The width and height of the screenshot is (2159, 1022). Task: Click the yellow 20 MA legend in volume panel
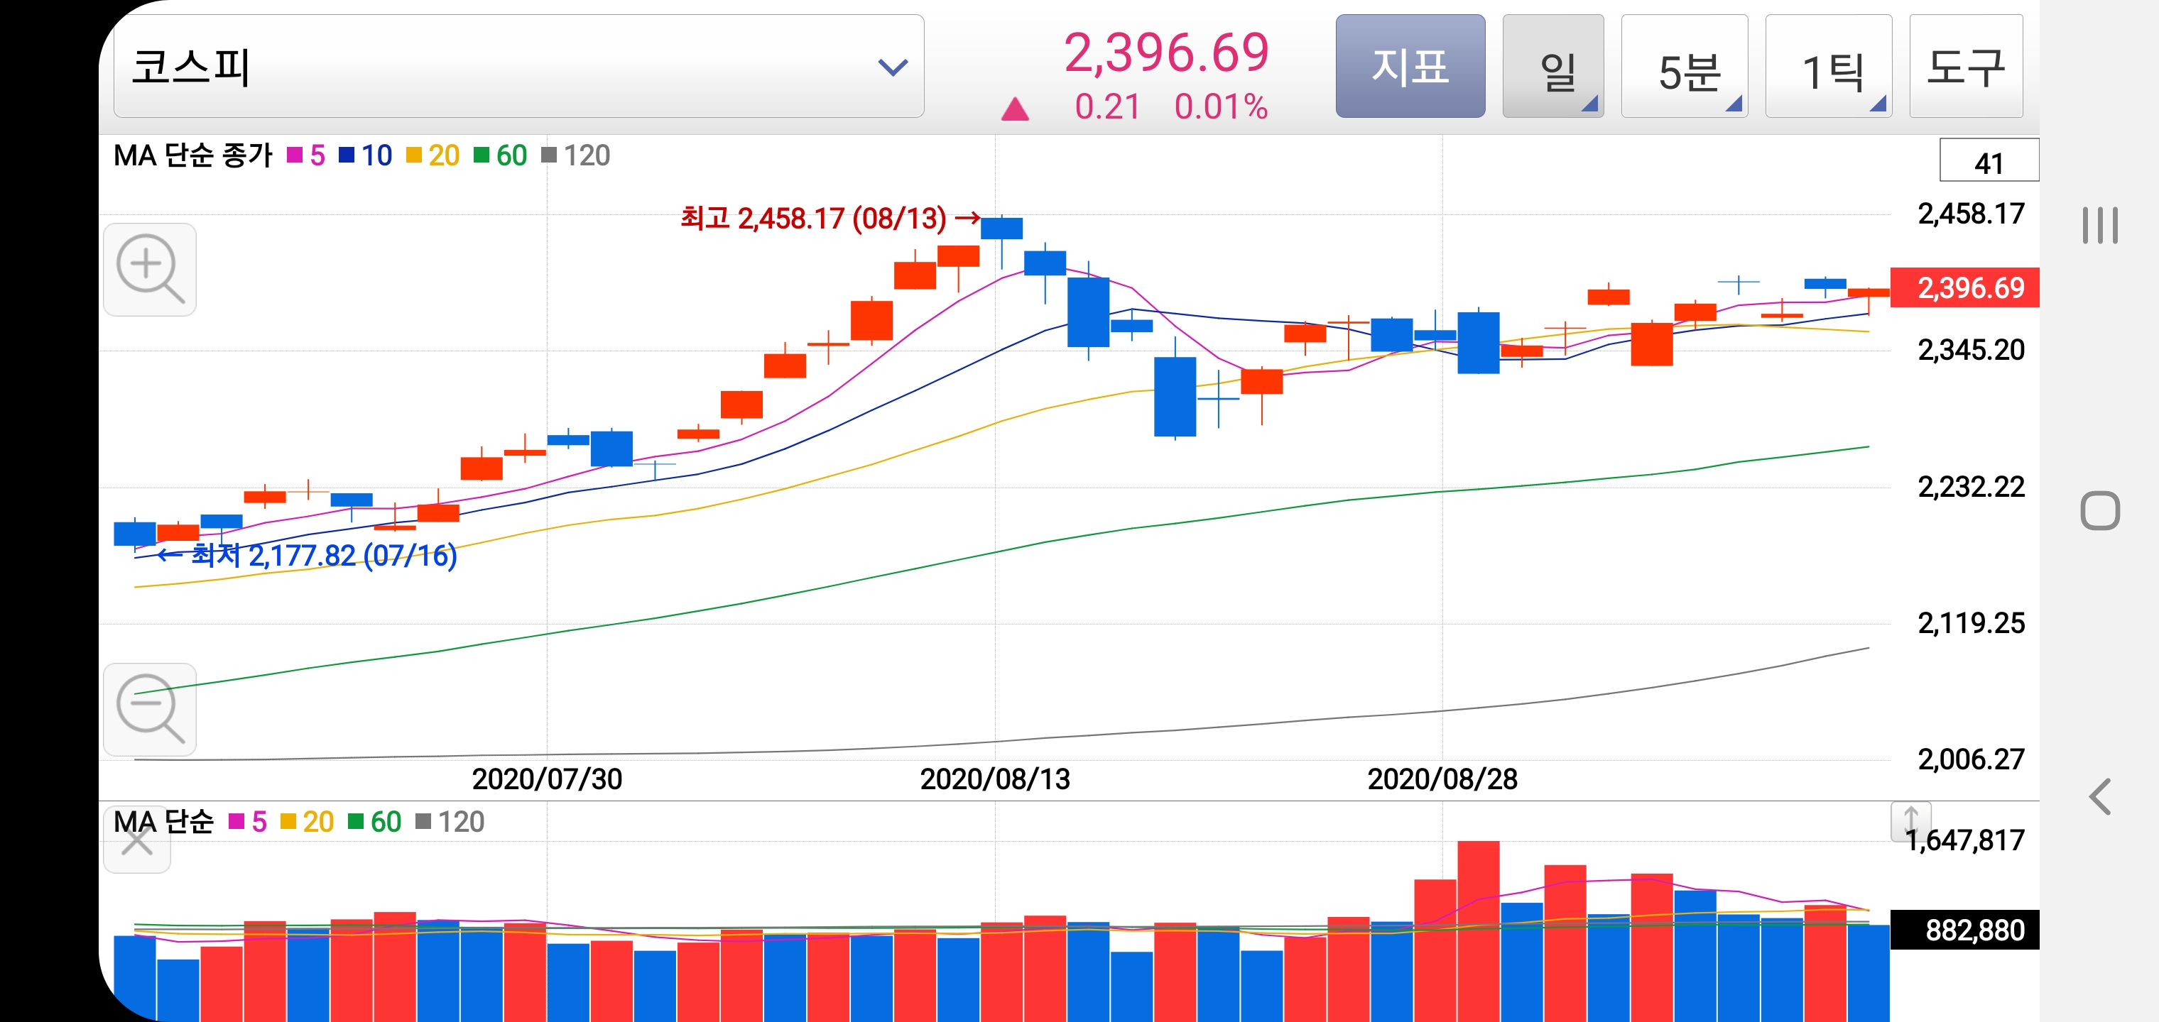point(307,821)
